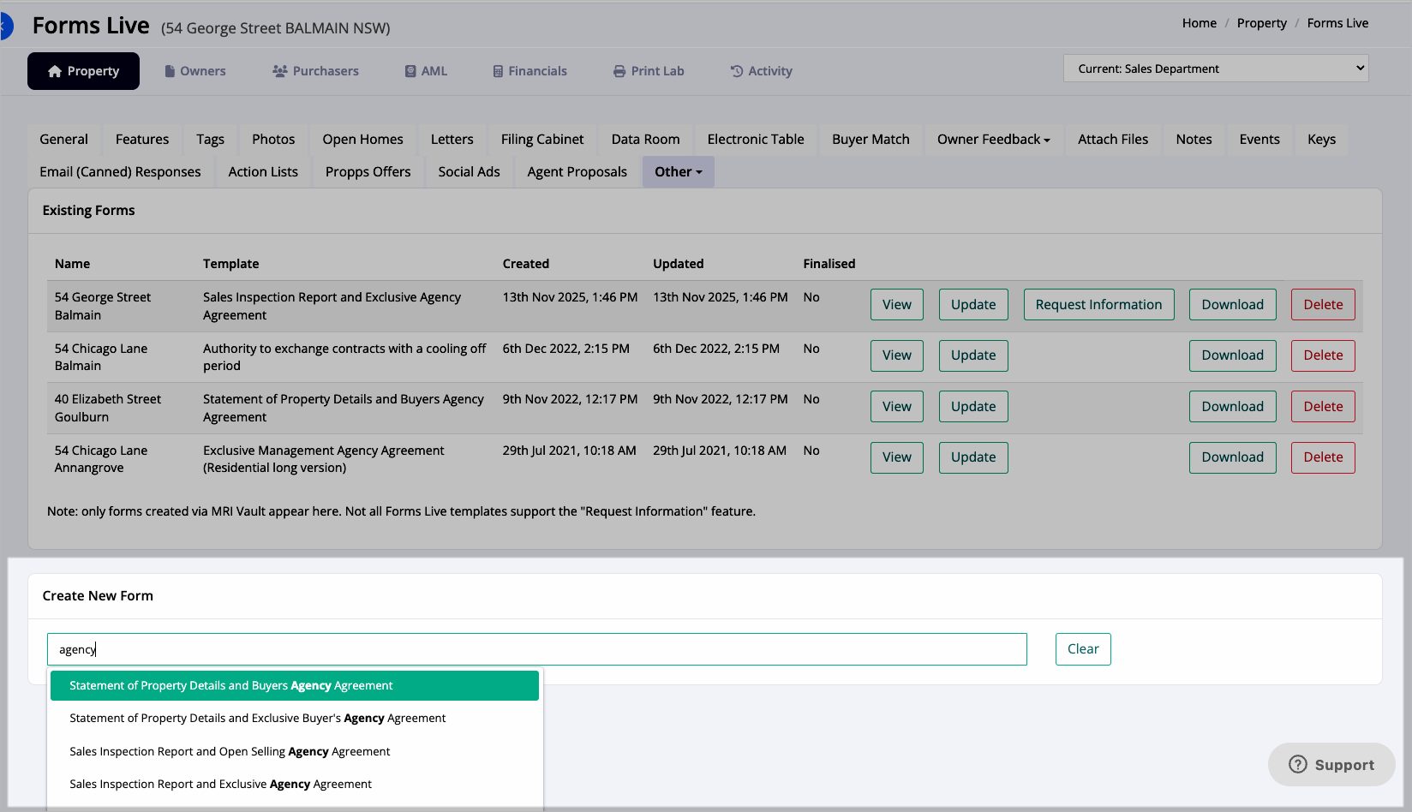Switch to the Events sub-tab
The height and width of the screenshot is (812, 1412).
click(1259, 140)
